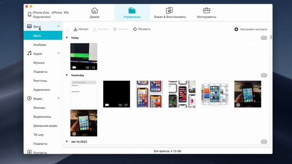Open Видеоклипы in the sidebar
This screenshot has height=164, width=292.
coord(42,117)
